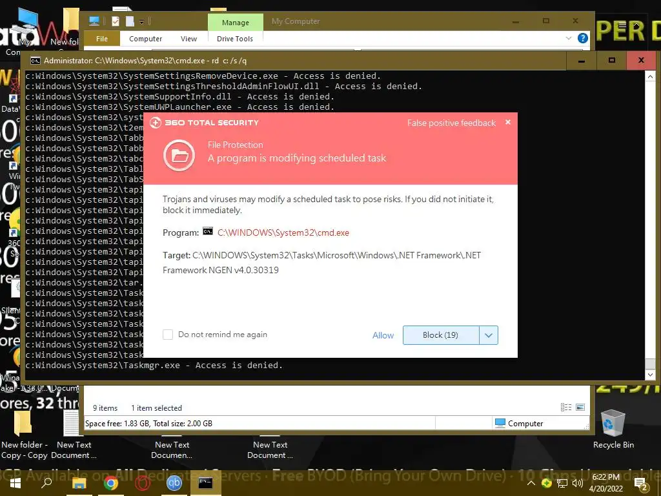Open View tab in My Computer ribbon
This screenshot has height=496, width=661.
coord(188,38)
